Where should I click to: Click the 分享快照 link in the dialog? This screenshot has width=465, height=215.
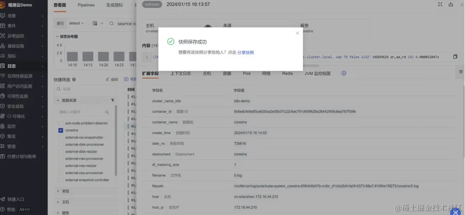pos(246,53)
